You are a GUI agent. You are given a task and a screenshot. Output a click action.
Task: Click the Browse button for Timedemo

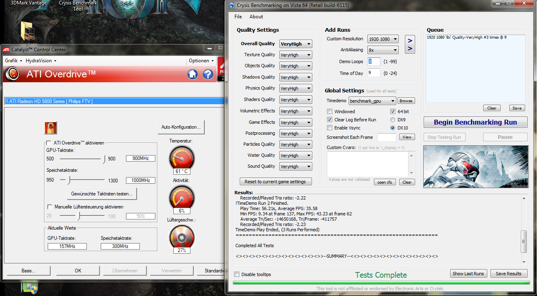(406, 101)
